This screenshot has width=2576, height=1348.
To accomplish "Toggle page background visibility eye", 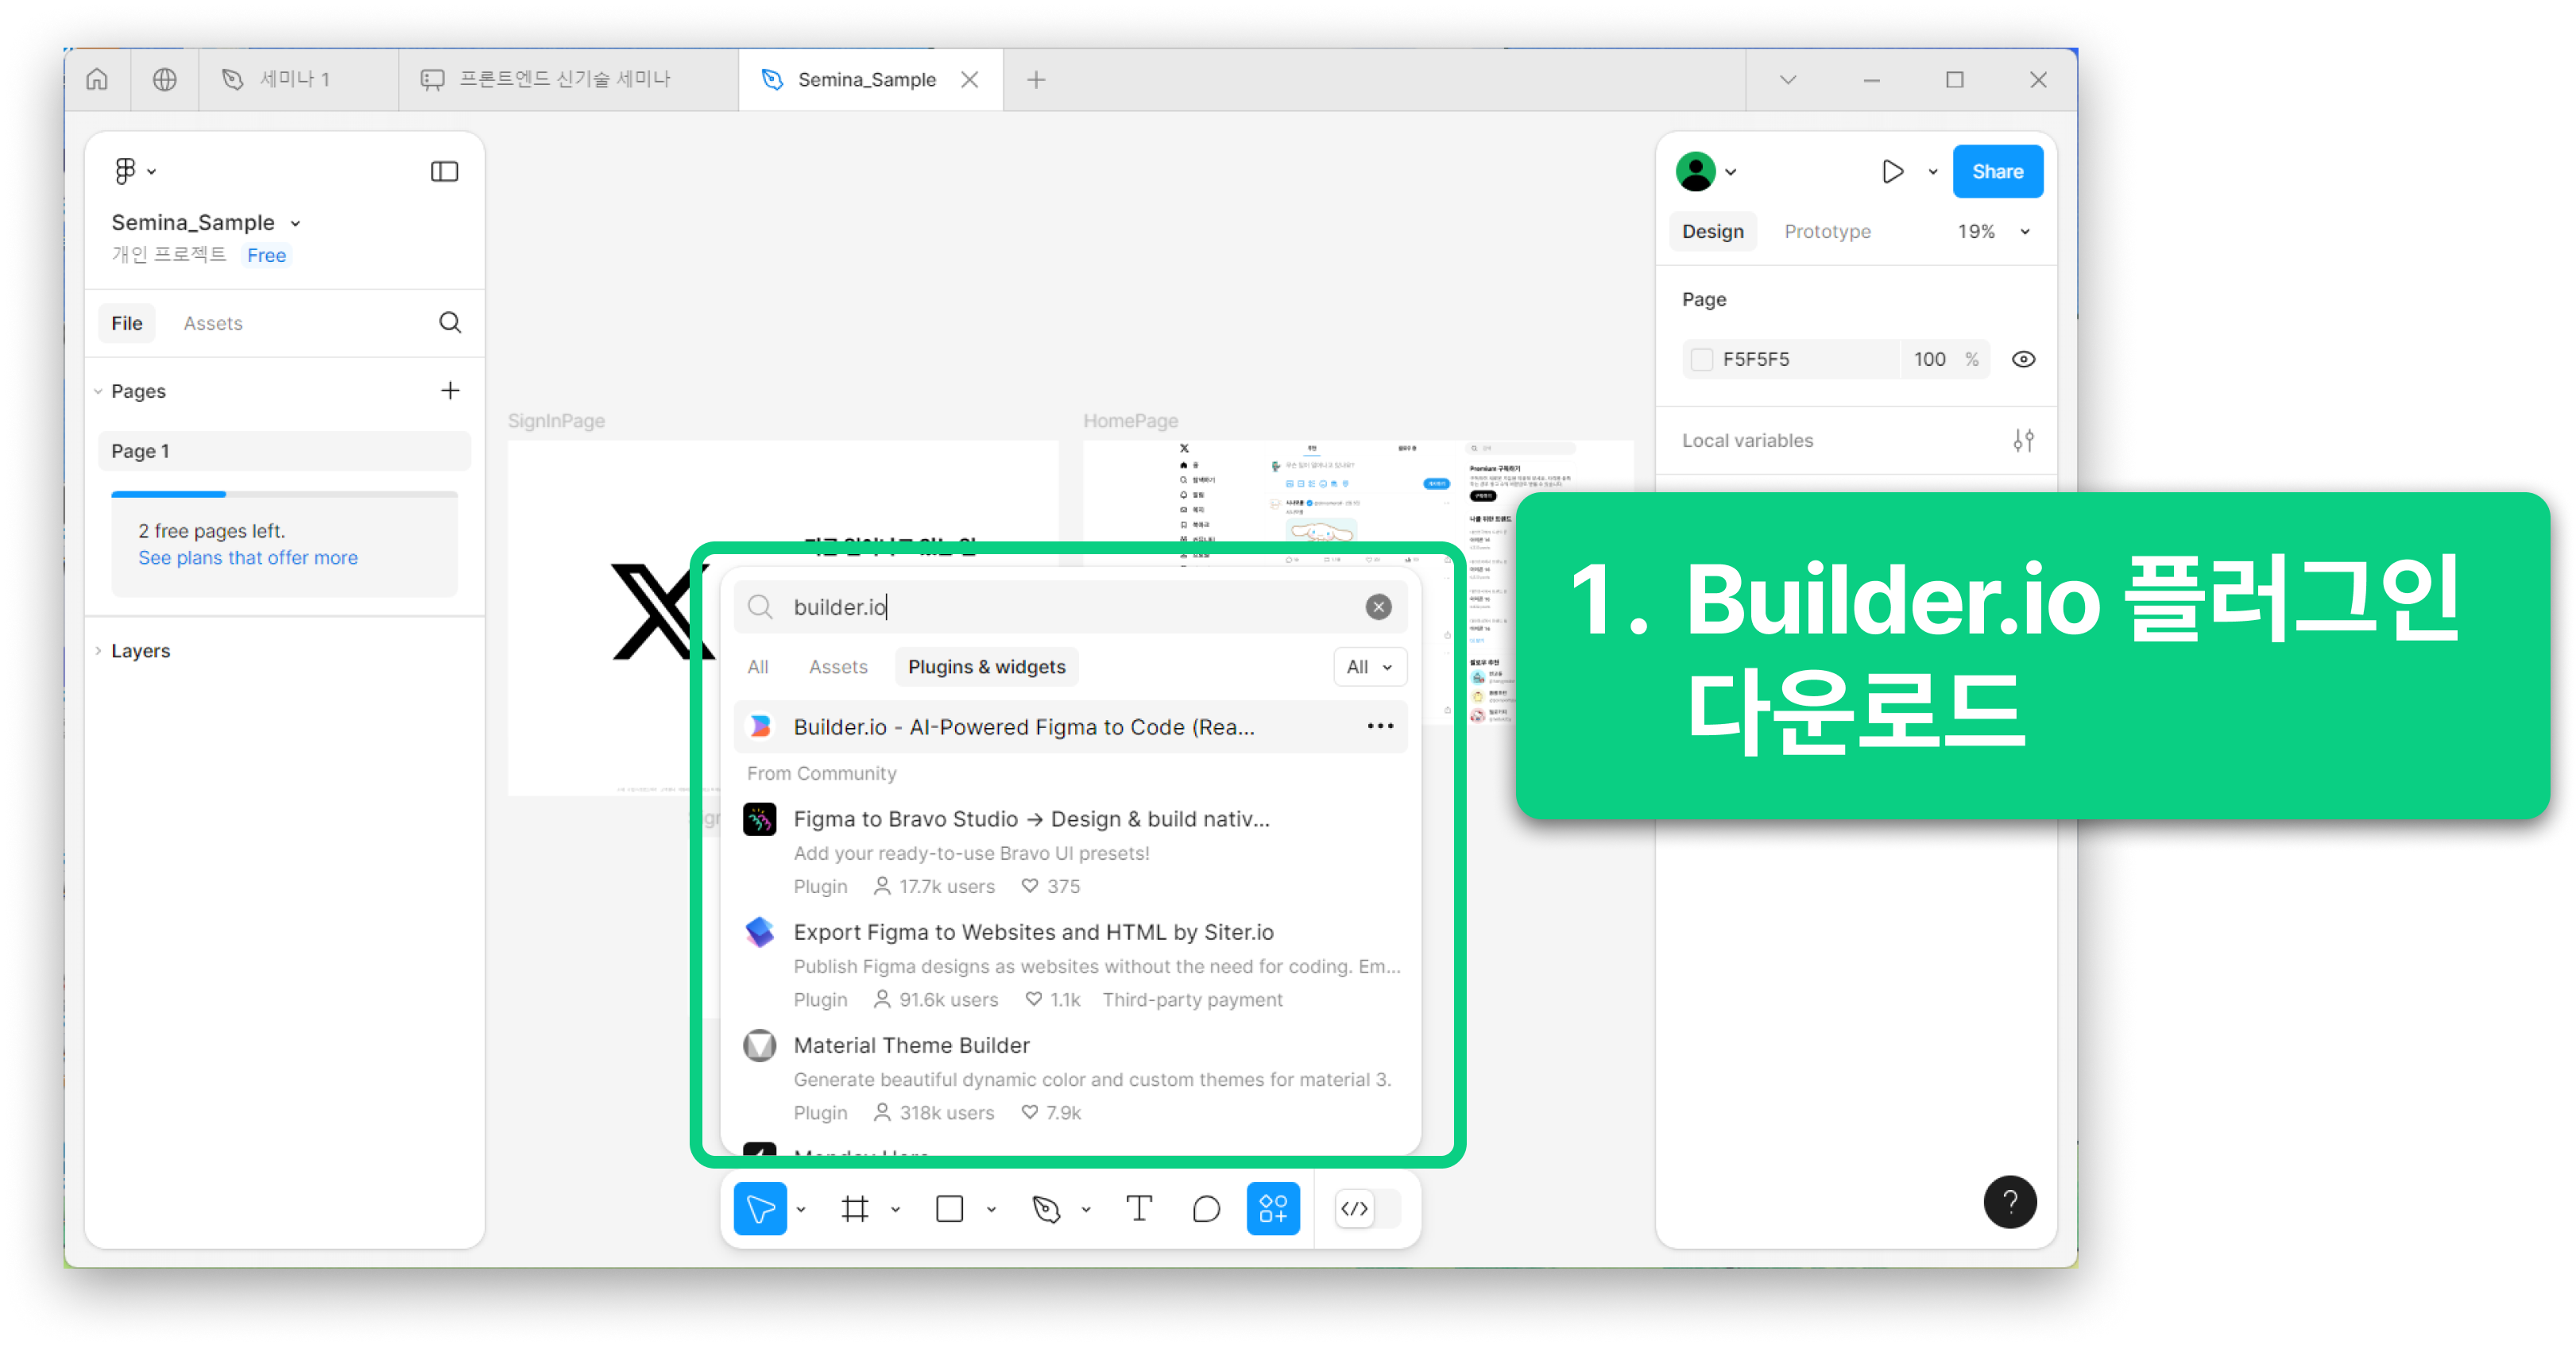I will 2023,359.
